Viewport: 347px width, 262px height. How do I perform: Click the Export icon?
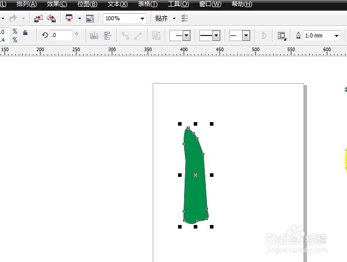pyautogui.click(x=52, y=18)
